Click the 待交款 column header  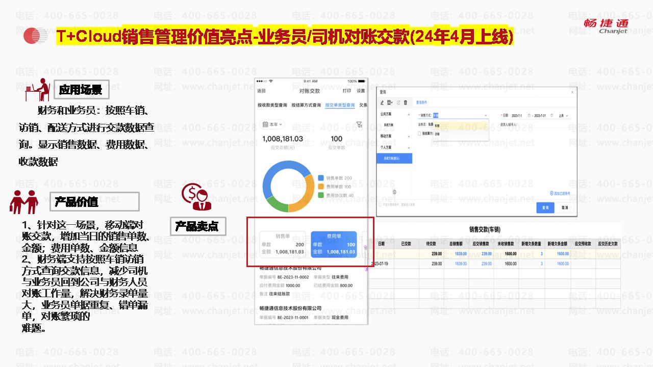[x=431, y=244]
